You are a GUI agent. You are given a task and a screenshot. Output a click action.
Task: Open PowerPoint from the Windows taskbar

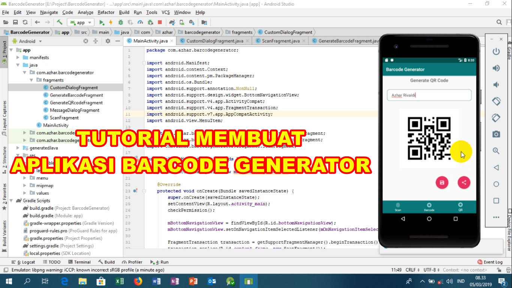(193, 280)
